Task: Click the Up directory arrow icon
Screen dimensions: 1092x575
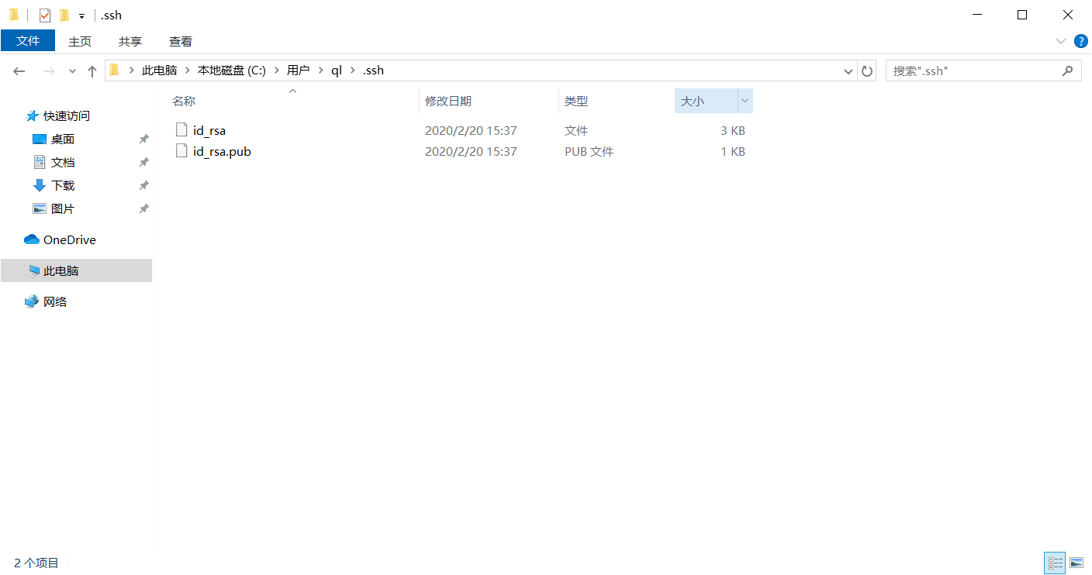Action: (x=92, y=71)
